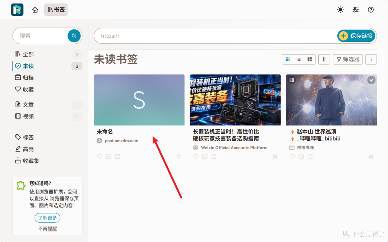Favorite the 赵本山 世界巡演 bookmark

[x=292, y=157]
